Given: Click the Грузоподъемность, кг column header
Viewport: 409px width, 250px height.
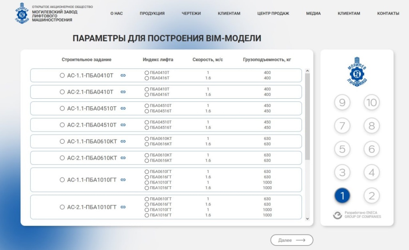Looking at the screenshot, I should coord(267,59).
